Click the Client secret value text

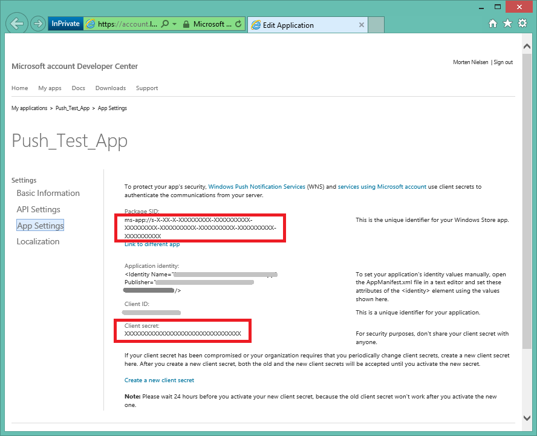(x=183, y=334)
